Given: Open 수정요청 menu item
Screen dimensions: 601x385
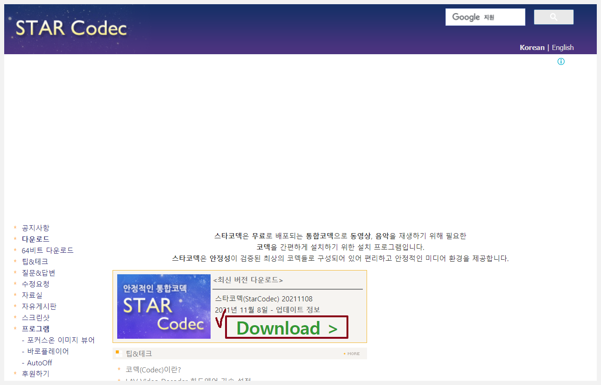Looking at the screenshot, I should click(x=35, y=284).
